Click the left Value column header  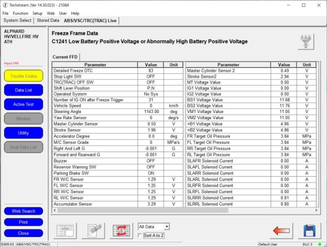pos(151,65)
